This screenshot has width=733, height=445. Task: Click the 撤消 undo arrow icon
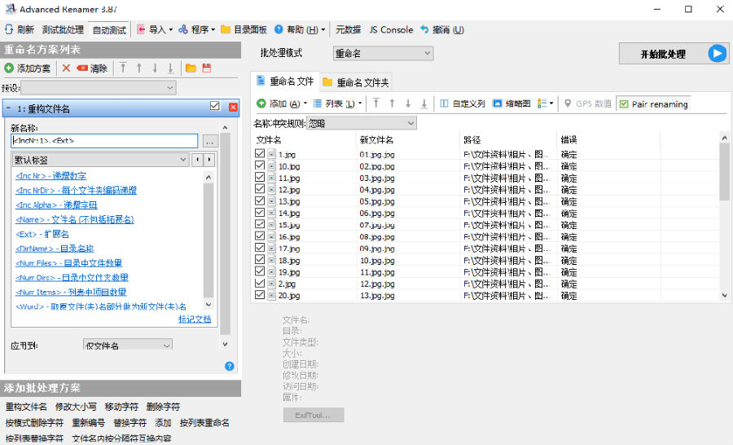coord(424,29)
